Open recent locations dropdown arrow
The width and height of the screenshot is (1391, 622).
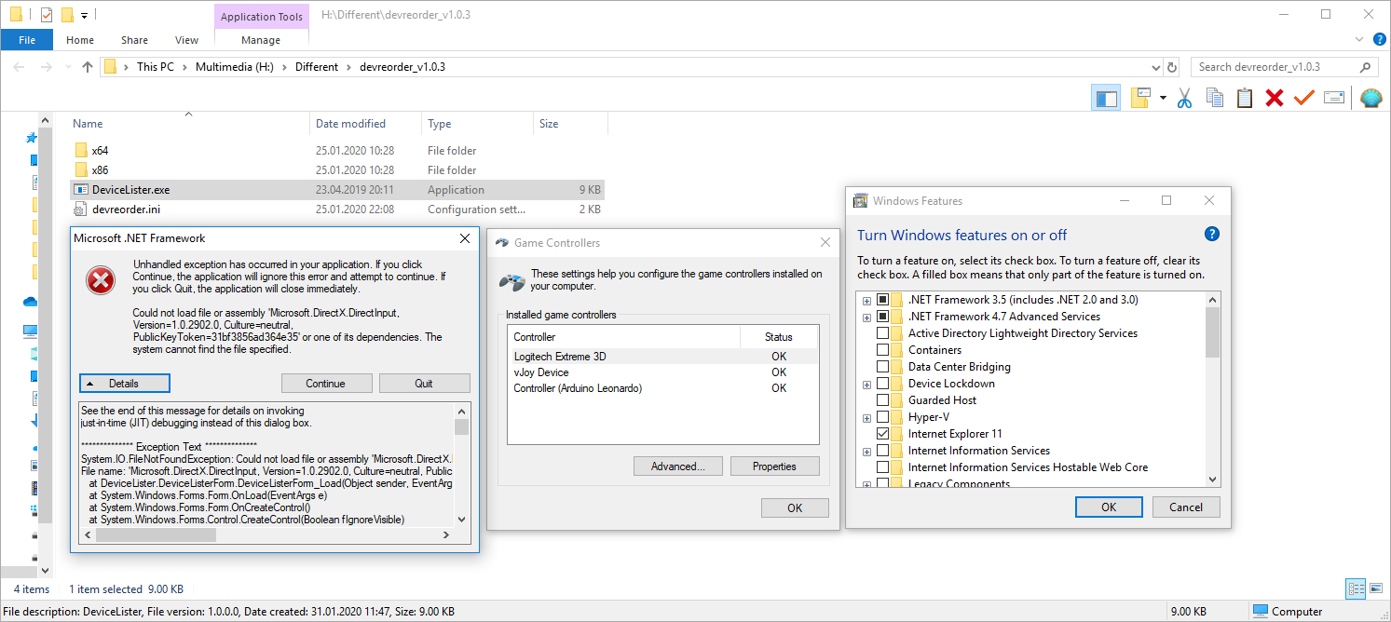(x=66, y=67)
